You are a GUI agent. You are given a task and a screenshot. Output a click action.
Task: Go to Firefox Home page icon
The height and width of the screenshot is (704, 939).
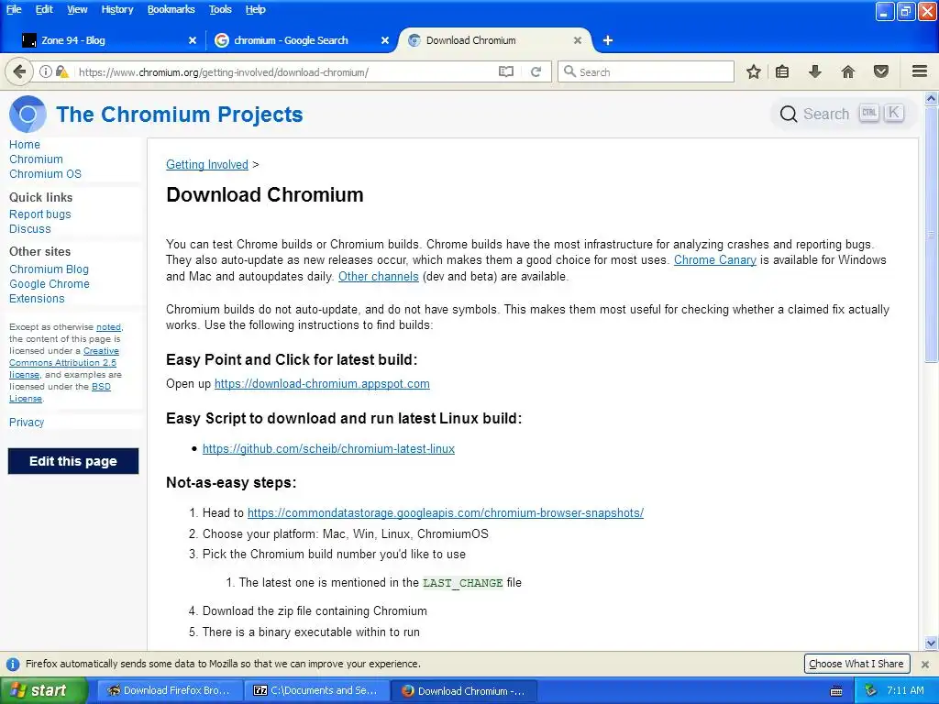[848, 71]
